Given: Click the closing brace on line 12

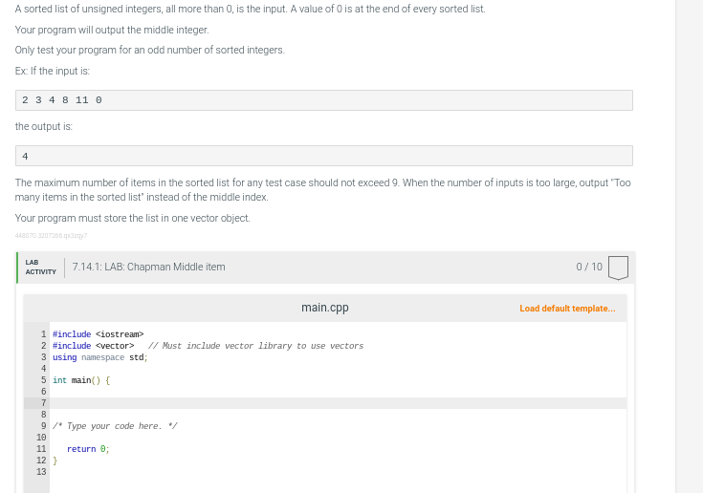Looking at the screenshot, I should point(55,461).
